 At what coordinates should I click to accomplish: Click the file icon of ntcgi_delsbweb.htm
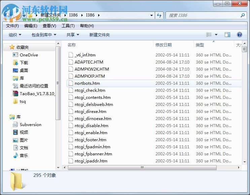71,104
